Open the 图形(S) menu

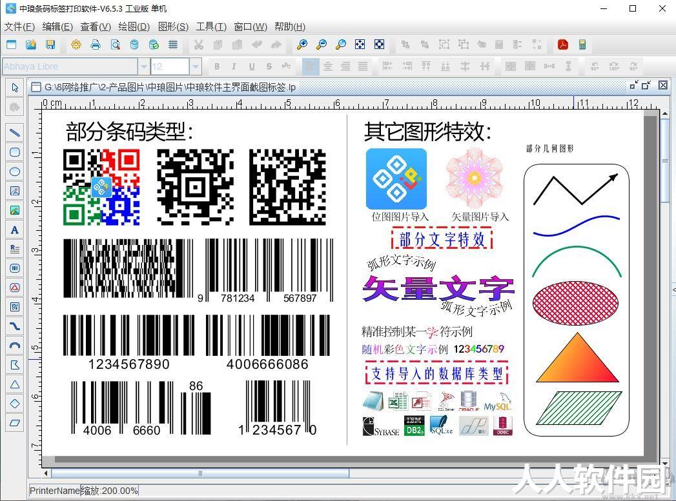point(173,26)
